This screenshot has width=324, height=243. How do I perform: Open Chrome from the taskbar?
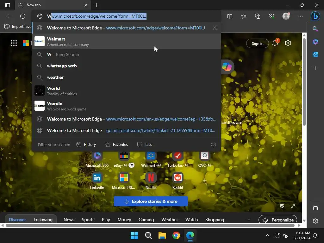tap(176, 235)
